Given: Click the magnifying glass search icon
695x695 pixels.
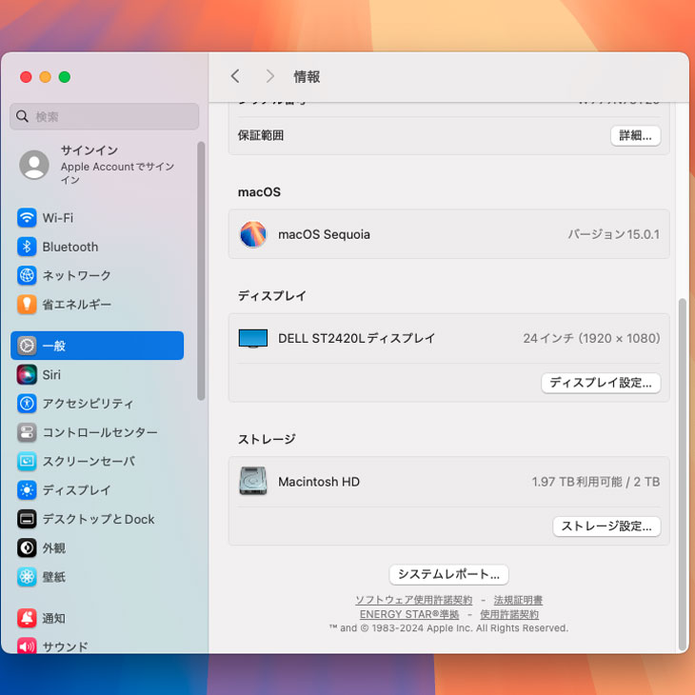Looking at the screenshot, I should pos(22,116).
